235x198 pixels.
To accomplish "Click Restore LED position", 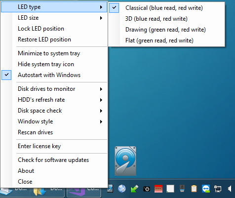I will tap(54, 40).
